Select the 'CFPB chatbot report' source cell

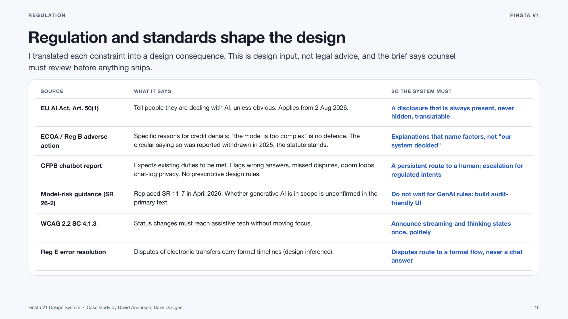pos(71,166)
